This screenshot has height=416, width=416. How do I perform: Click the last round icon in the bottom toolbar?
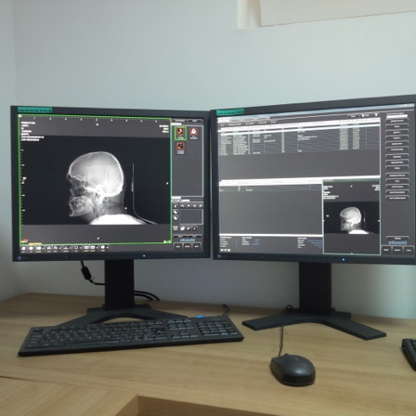tap(102, 248)
